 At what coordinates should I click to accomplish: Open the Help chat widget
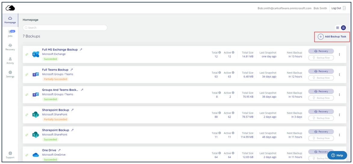[337, 155]
